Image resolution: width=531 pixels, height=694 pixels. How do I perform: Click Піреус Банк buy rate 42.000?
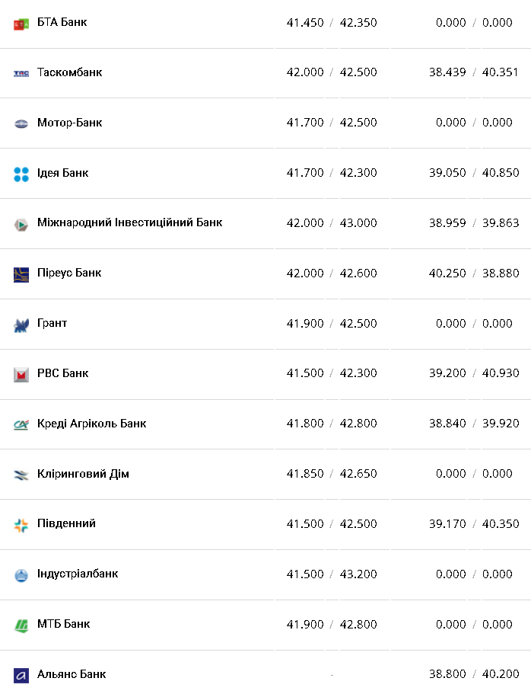305,273
